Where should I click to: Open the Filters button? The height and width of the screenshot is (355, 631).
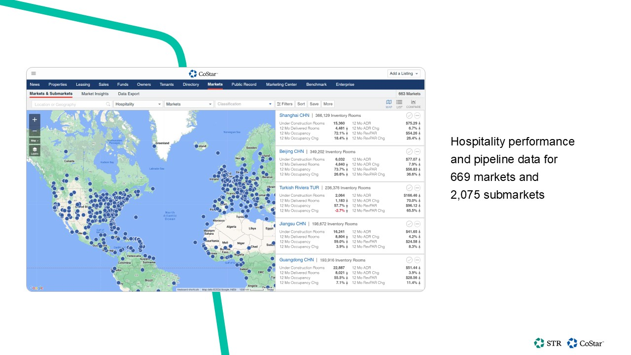coord(284,104)
